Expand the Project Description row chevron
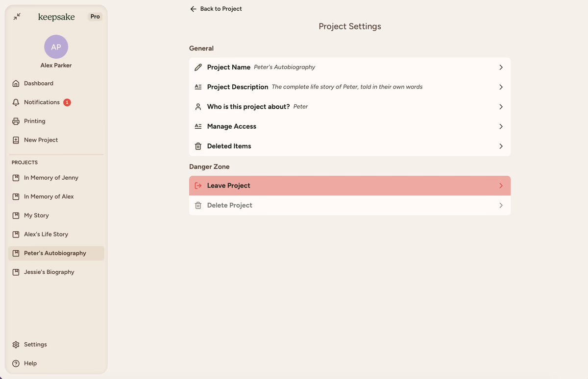This screenshot has width=588, height=379. tap(501, 87)
